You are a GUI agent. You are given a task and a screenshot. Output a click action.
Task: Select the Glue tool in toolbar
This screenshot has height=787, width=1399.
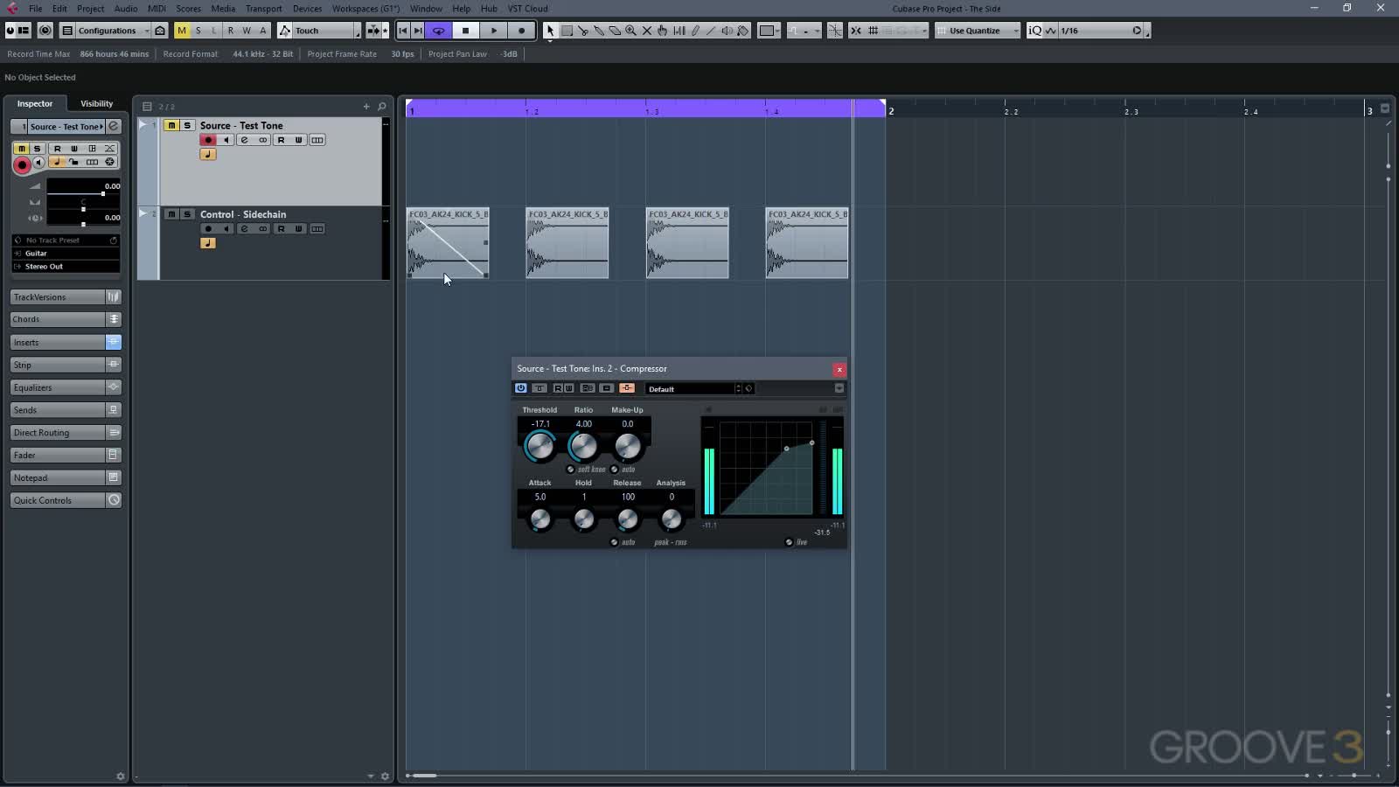coord(600,30)
